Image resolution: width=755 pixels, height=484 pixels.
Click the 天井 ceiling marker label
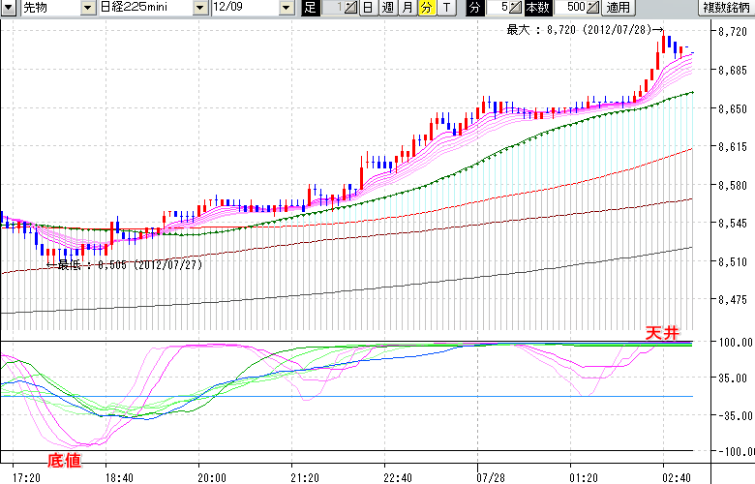pos(662,333)
